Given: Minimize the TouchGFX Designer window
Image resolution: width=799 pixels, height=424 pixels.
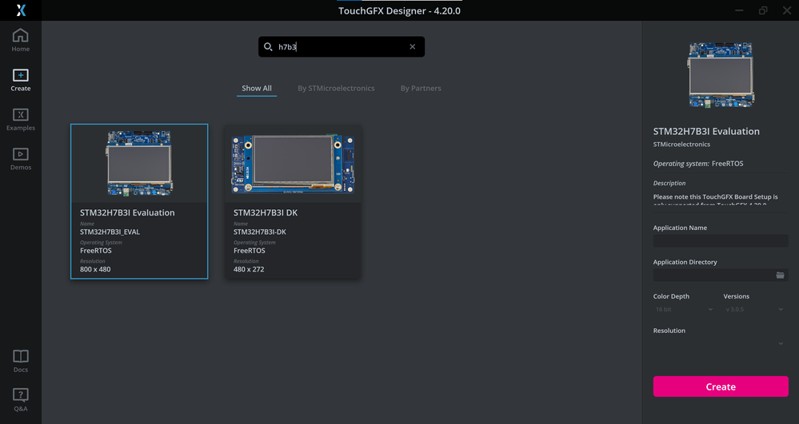Looking at the screenshot, I should click(739, 10).
